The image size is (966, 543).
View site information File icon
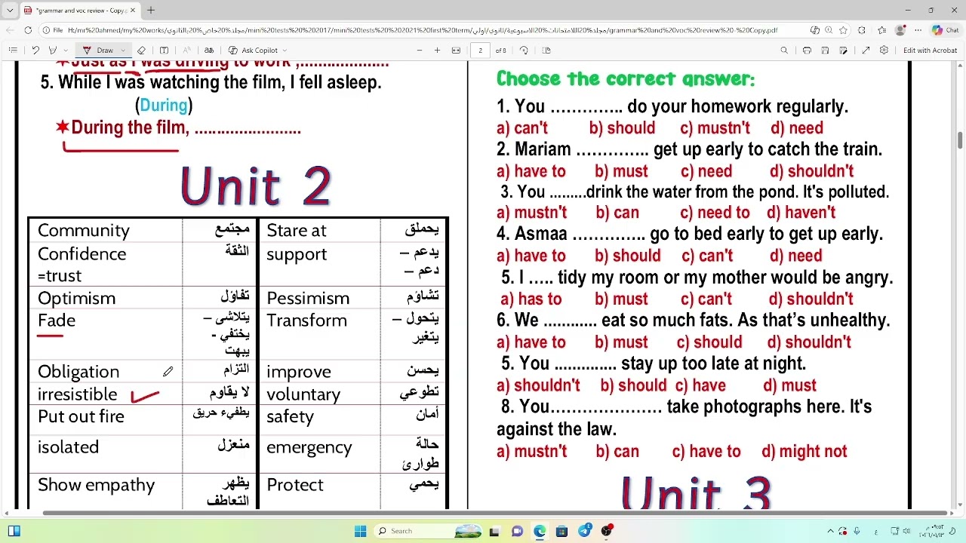click(x=54, y=30)
